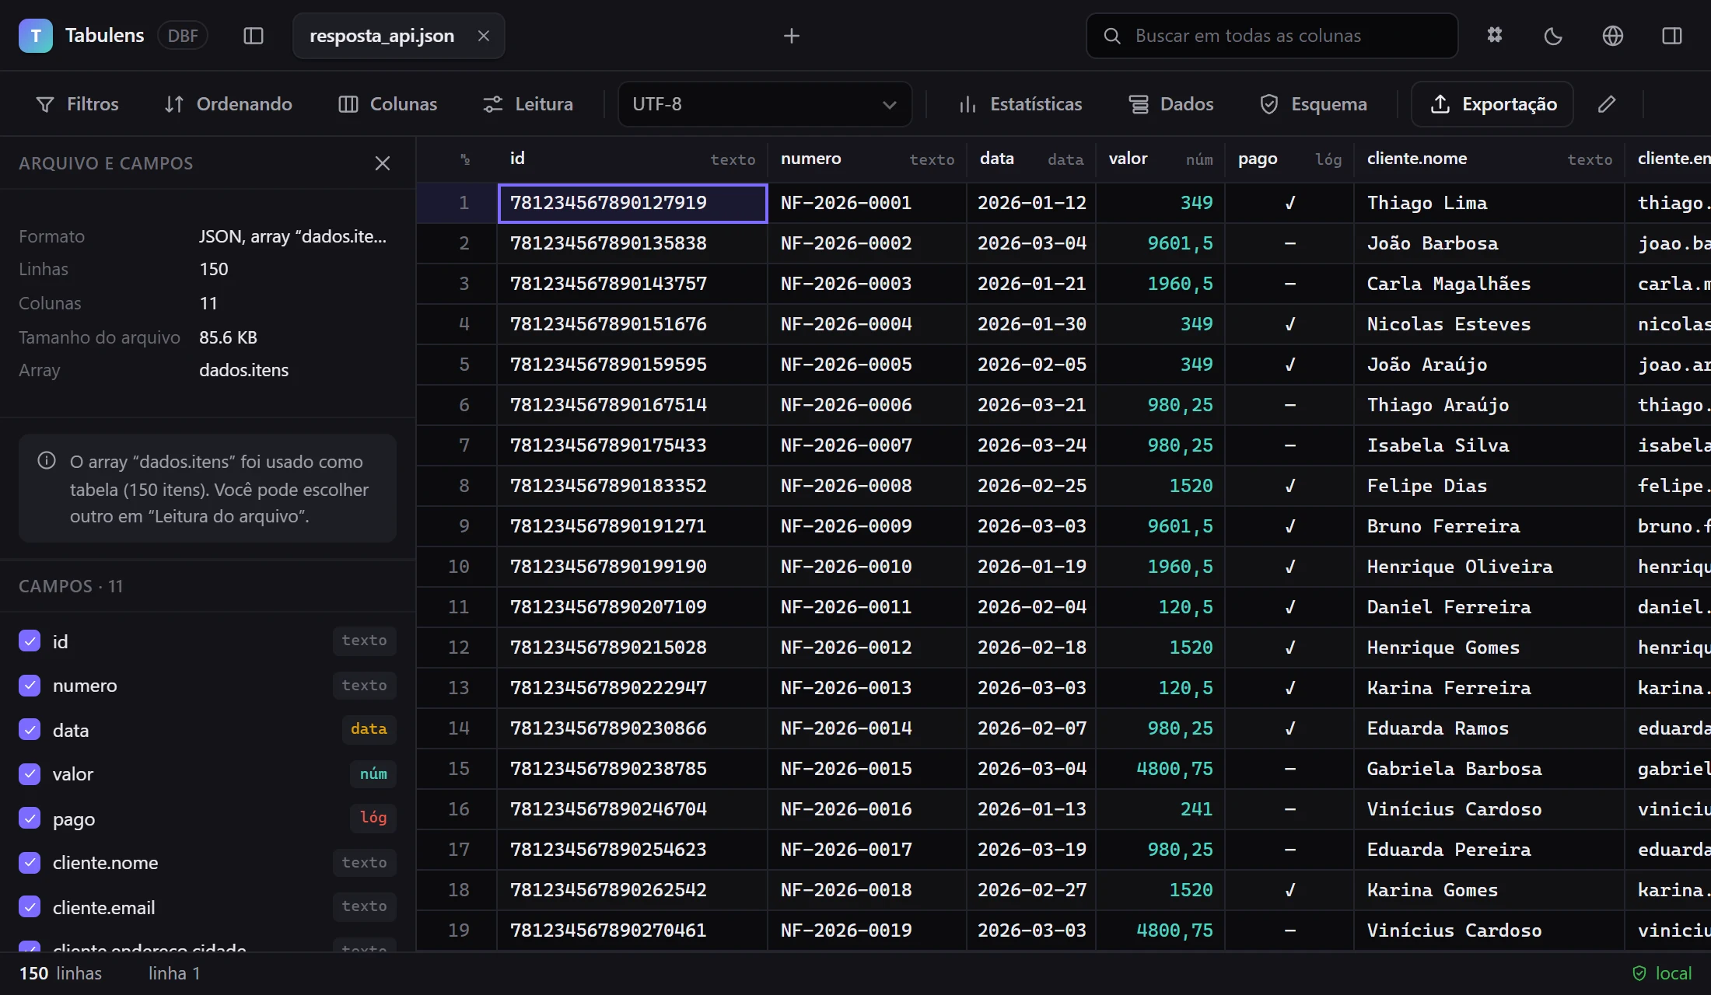
Task: Switch theme with the moon icon
Action: click(x=1554, y=36)
